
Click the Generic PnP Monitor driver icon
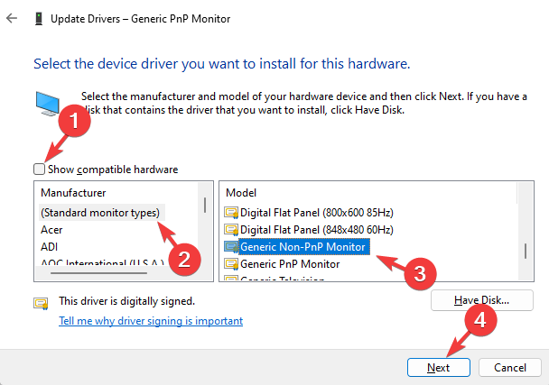tap(230, 264)
